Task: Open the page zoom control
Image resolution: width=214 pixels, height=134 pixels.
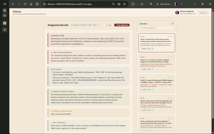Action: (x=114, y=4)
